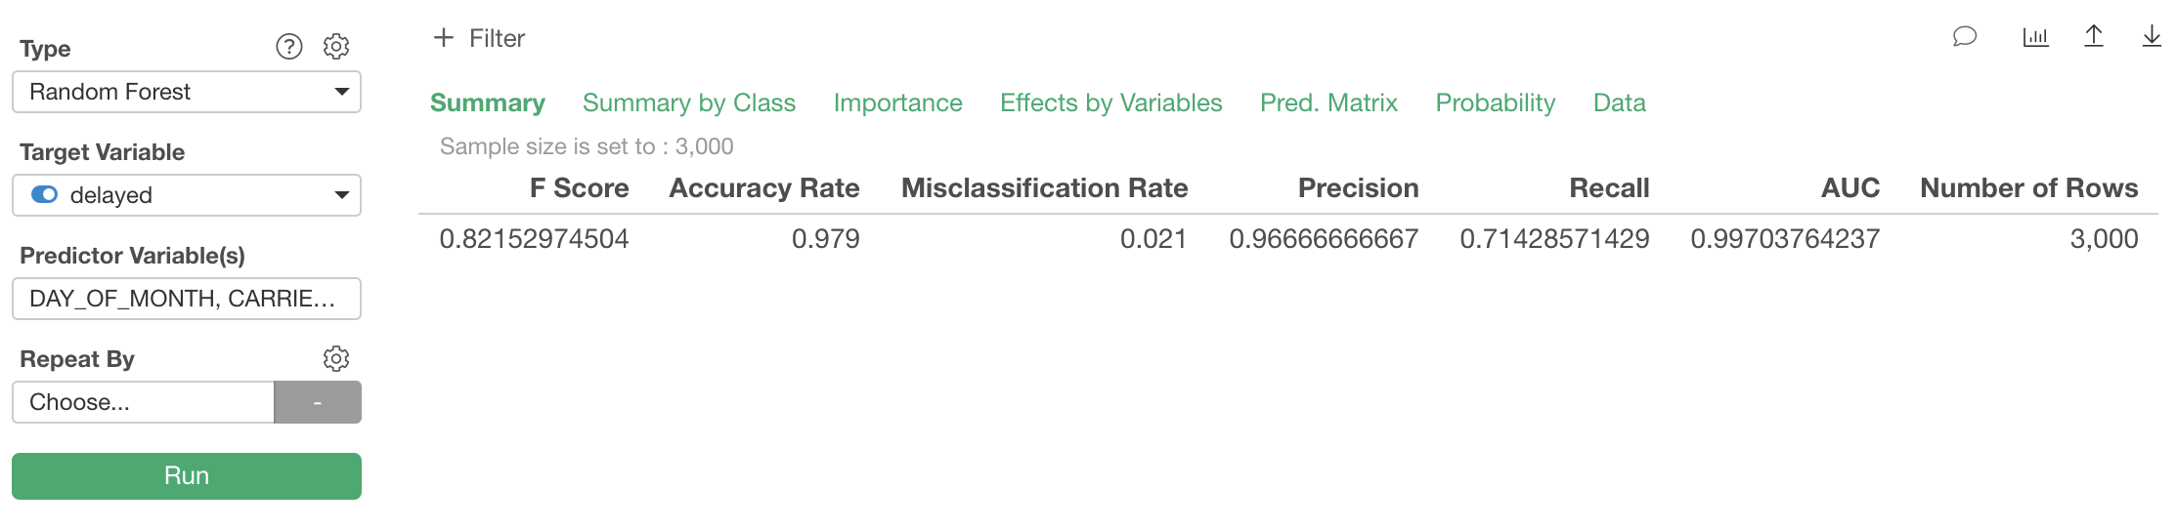The width and height of the screenshot is (2176, 529).
Task: Switch to Summary by Class tab
Action: [x=689, y=103]
